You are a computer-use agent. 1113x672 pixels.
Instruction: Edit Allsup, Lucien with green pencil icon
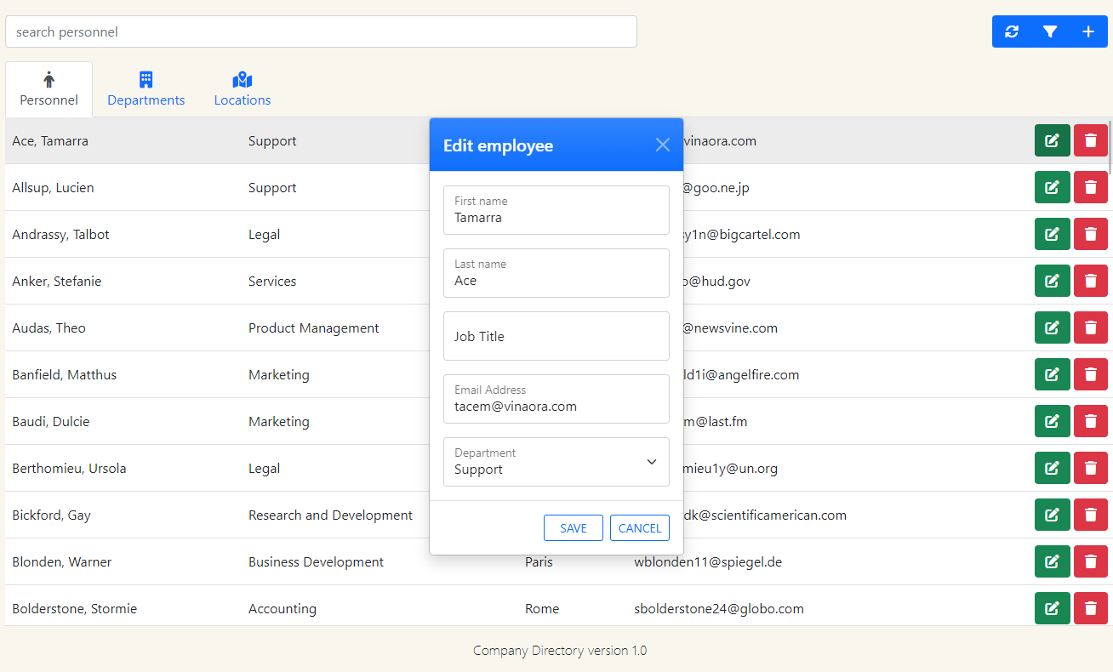click(x=1052, y=187)
